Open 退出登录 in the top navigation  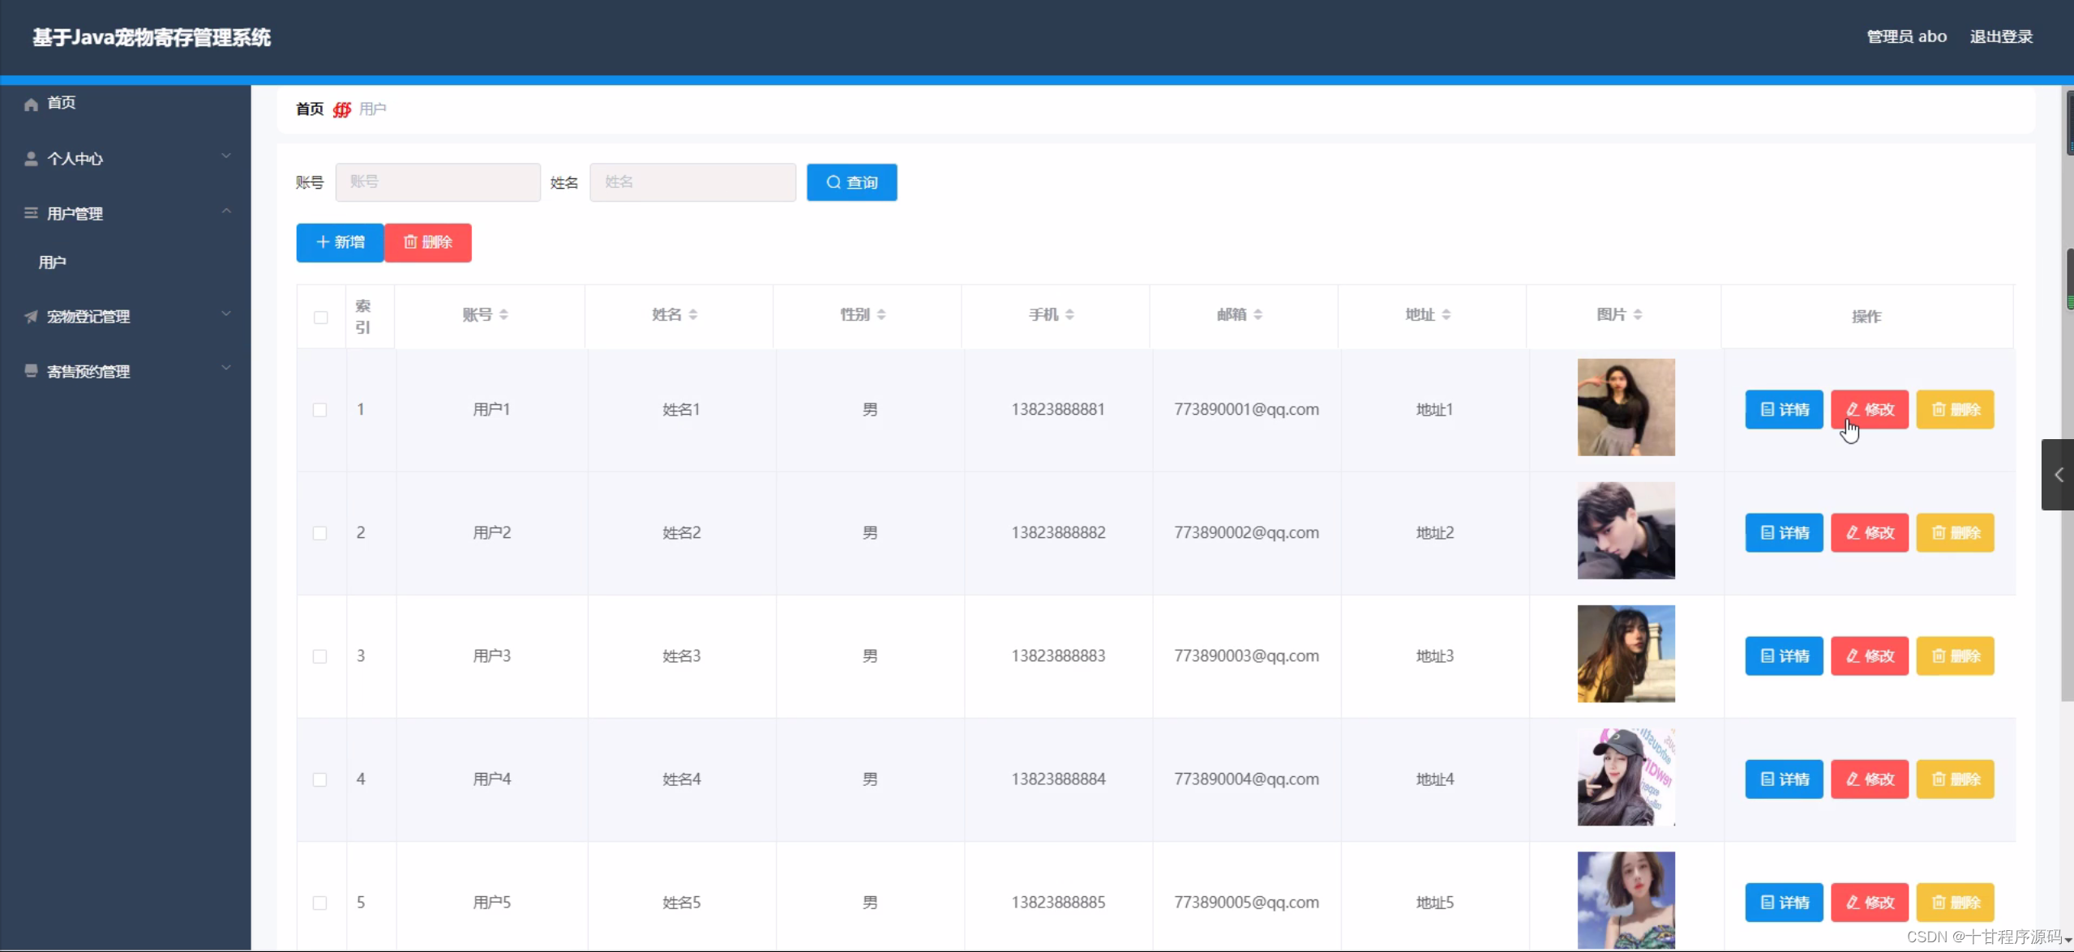pyautogui.click(x=2000, y=36)
